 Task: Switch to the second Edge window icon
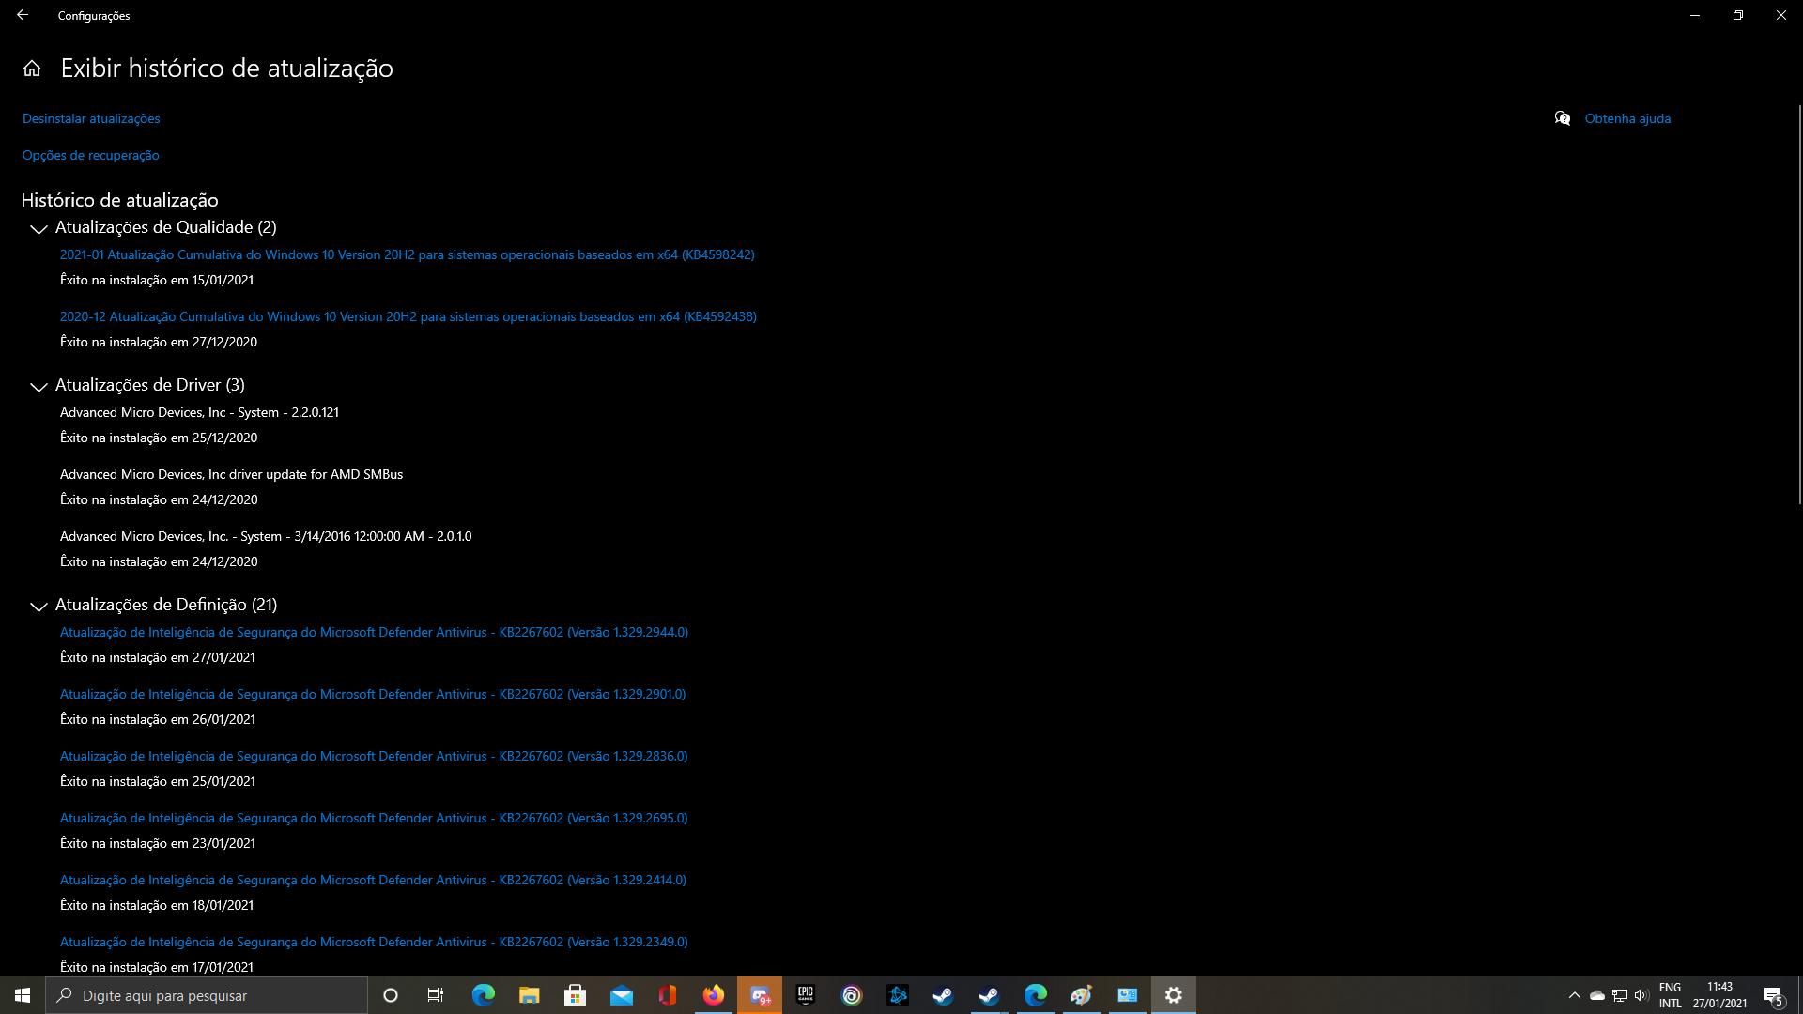pyautogui.click(x=1036, y=995)
